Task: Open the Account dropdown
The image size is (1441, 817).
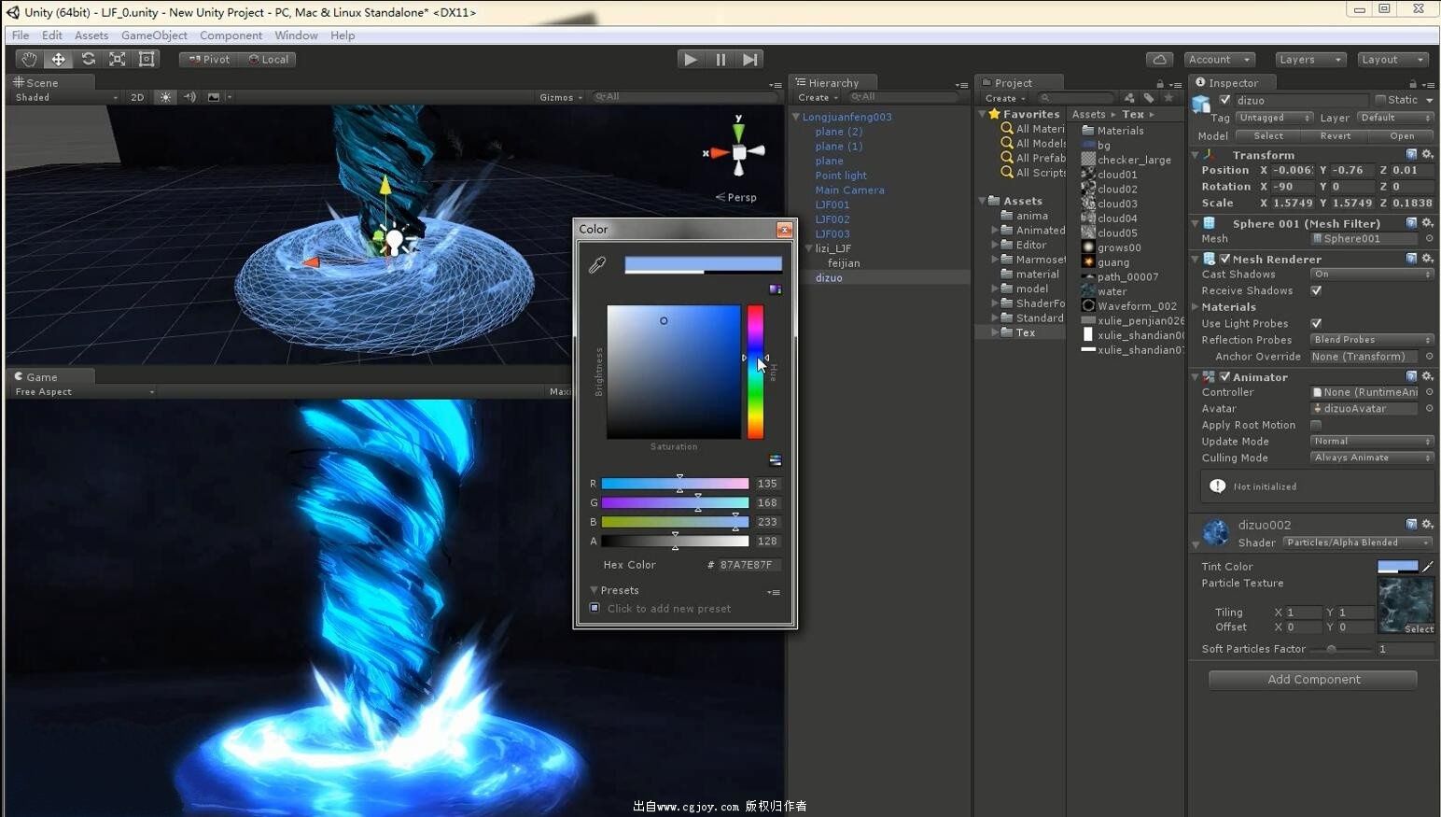Action: click(1219, 59)
